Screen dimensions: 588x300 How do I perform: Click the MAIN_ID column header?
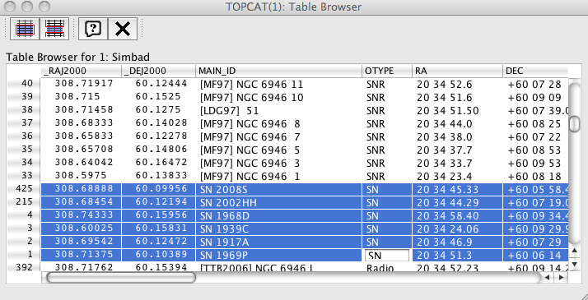pyautogui.click(x=278, y=71)
